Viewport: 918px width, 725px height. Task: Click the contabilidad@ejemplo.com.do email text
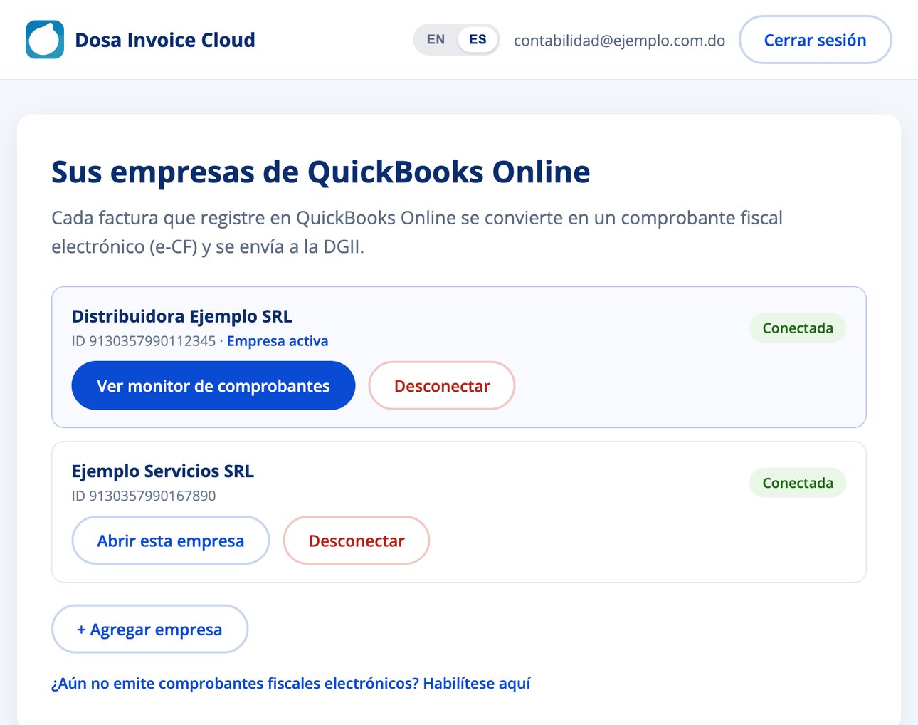tap(619, 41)
